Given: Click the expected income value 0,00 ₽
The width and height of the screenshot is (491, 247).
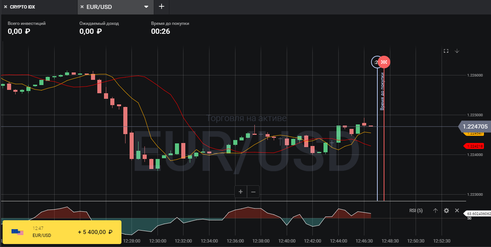Looking at the screenshot, I should [x=91, y=31].
